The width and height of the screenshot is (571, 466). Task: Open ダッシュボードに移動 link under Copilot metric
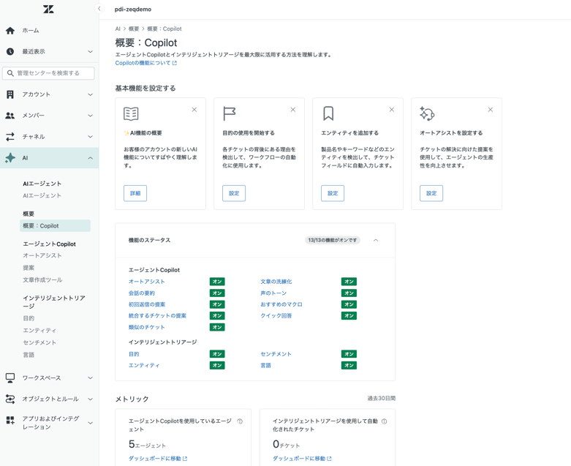[x=158, y=459]
